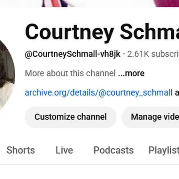This screenshot has height=179, width=179.
Task: Expand the description via '...more'
Action: point(131,73)
